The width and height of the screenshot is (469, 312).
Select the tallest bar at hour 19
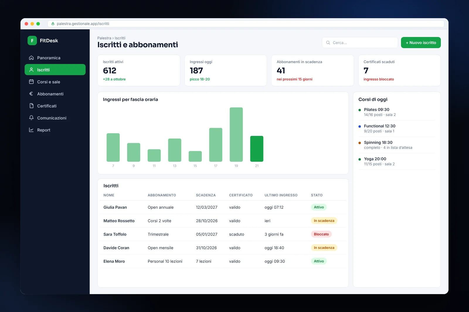point(236,134)
